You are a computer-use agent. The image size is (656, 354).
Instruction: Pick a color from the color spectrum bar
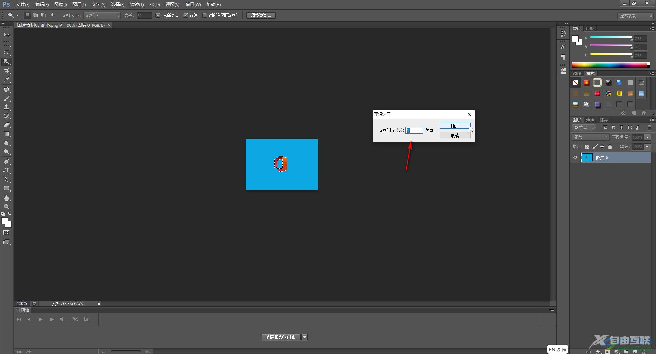(611, 65)
